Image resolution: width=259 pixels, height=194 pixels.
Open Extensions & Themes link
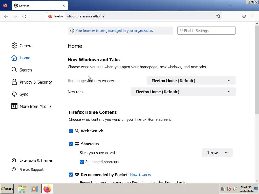coord(32,160)
